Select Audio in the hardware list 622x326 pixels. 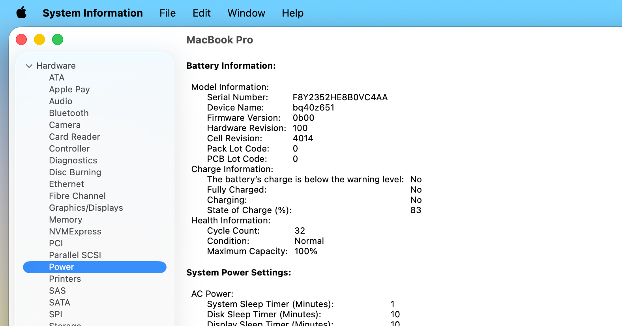(60, 101)
